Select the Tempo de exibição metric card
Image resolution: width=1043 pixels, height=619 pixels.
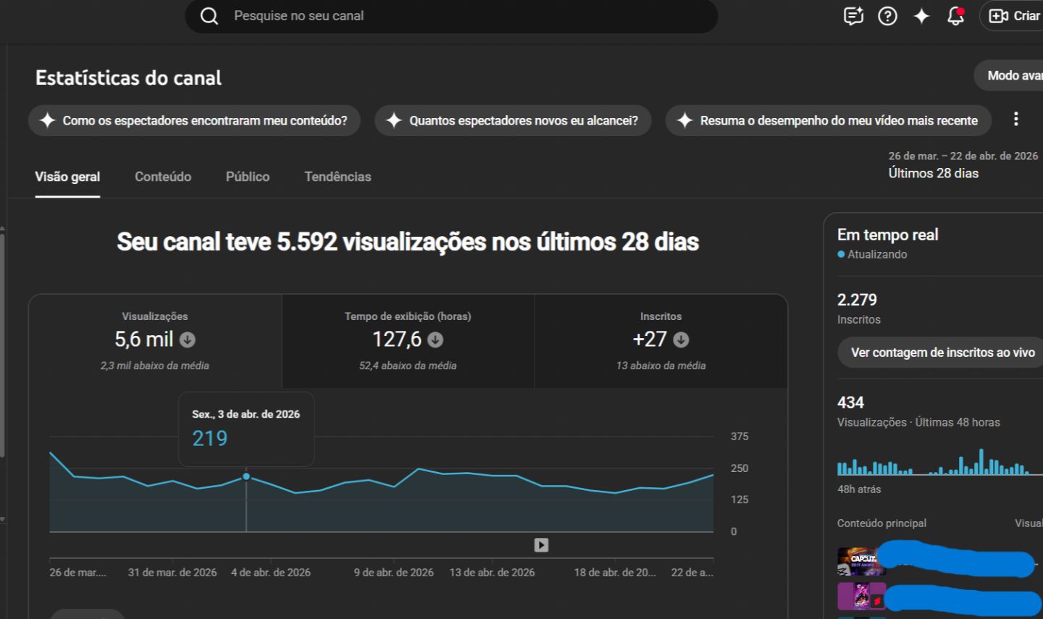pyautogui.click(x=408, y=341)
